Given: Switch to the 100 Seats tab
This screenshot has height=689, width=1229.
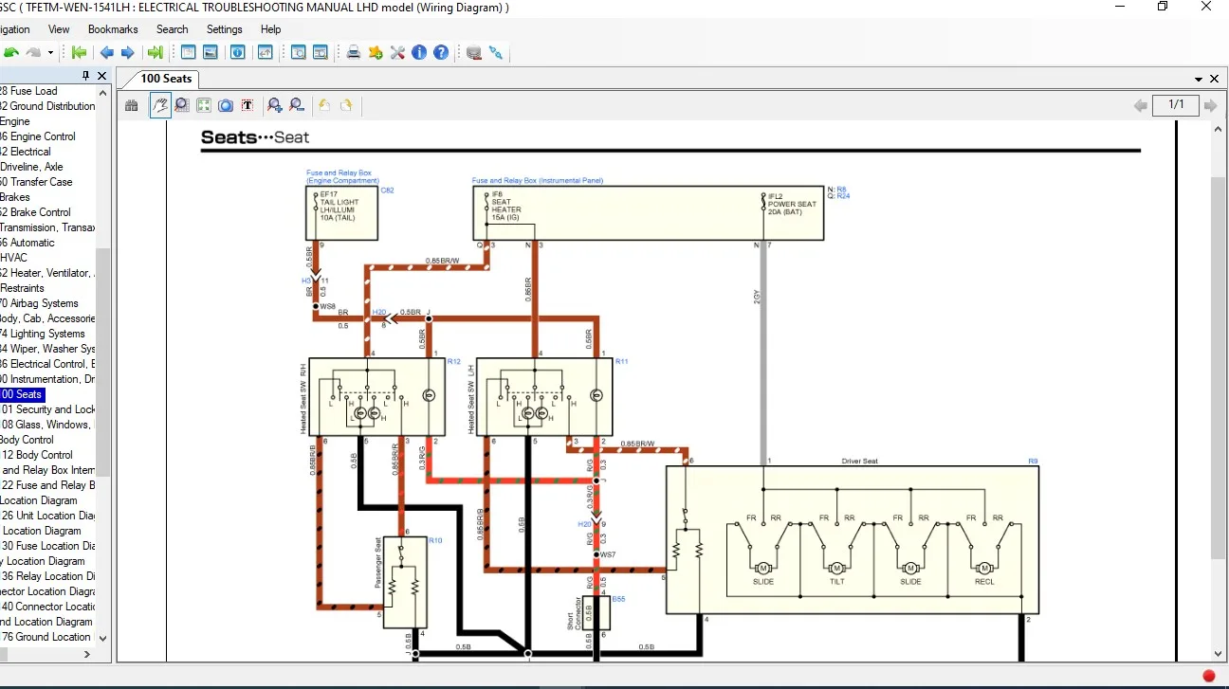Looking at the screenshot, I should click(166, 79).
